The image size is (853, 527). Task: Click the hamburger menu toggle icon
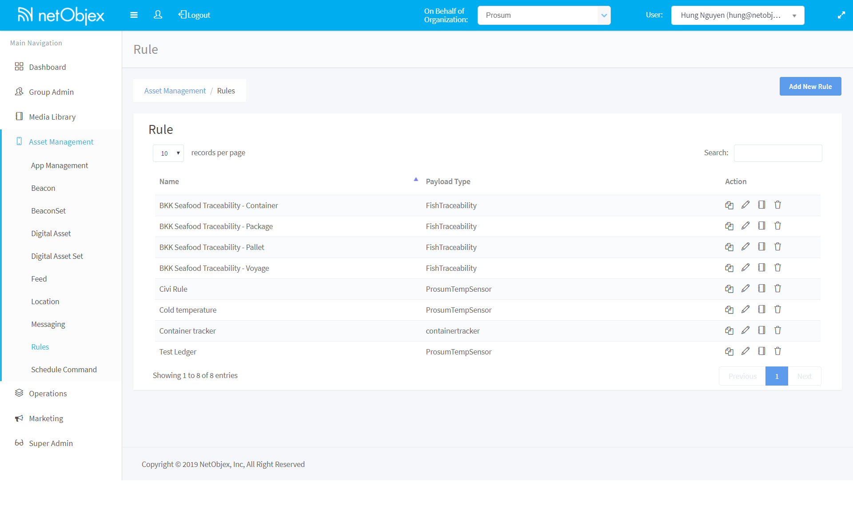click(x=134, y=15)
